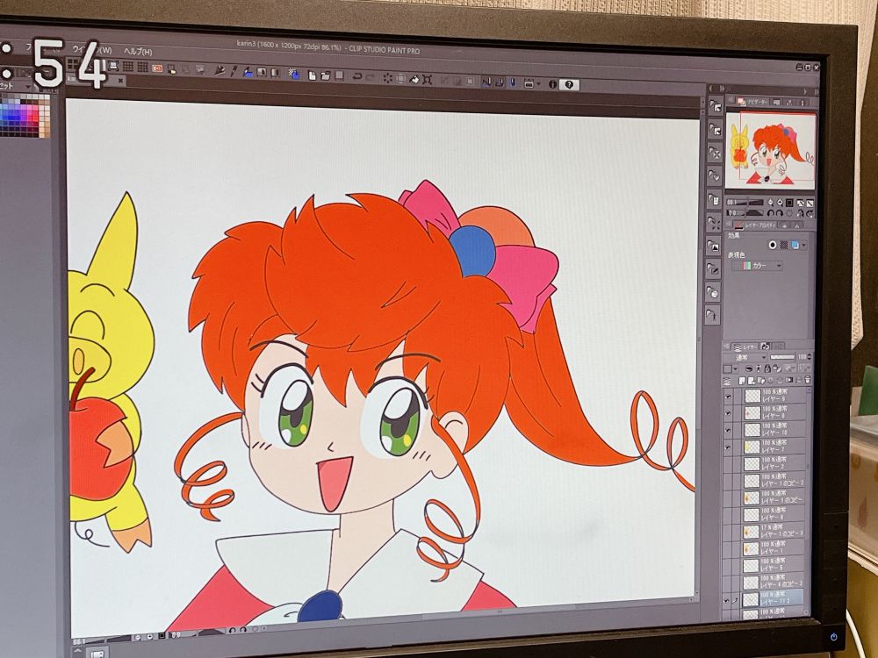The image size is (878, 658).
Task: Toggle visibility eye of レイヤー 10
Action: [728, 430]
